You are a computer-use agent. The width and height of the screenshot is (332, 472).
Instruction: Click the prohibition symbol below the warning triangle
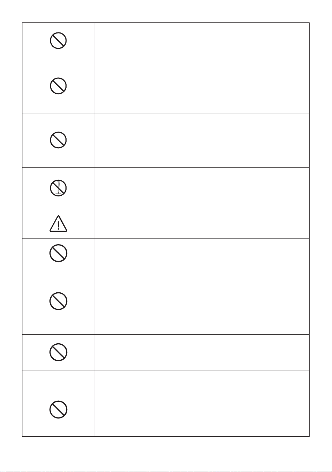(58, 253)
